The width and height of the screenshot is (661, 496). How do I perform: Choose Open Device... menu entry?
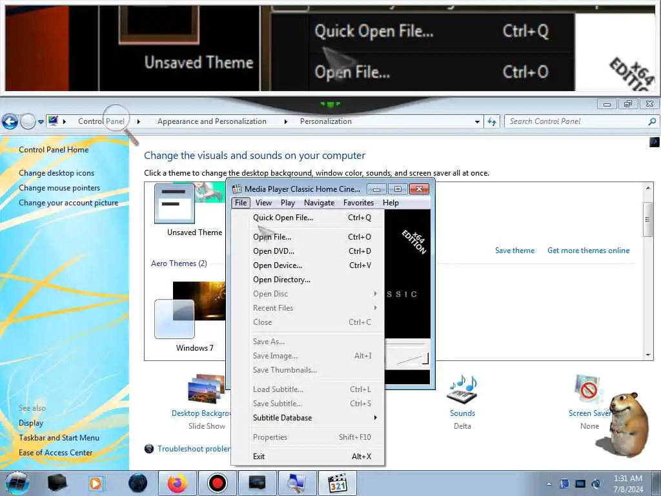(x=308, y=265)
